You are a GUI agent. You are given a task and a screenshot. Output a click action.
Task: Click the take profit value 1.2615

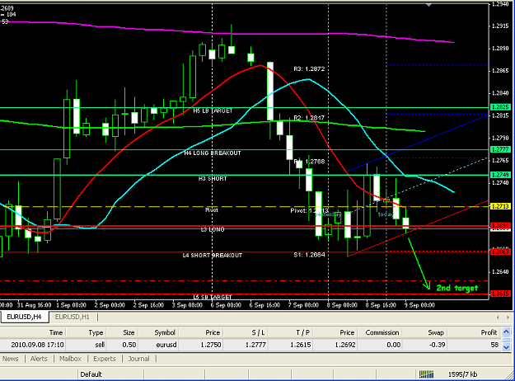pyautogui.click(x=300, y=345)
